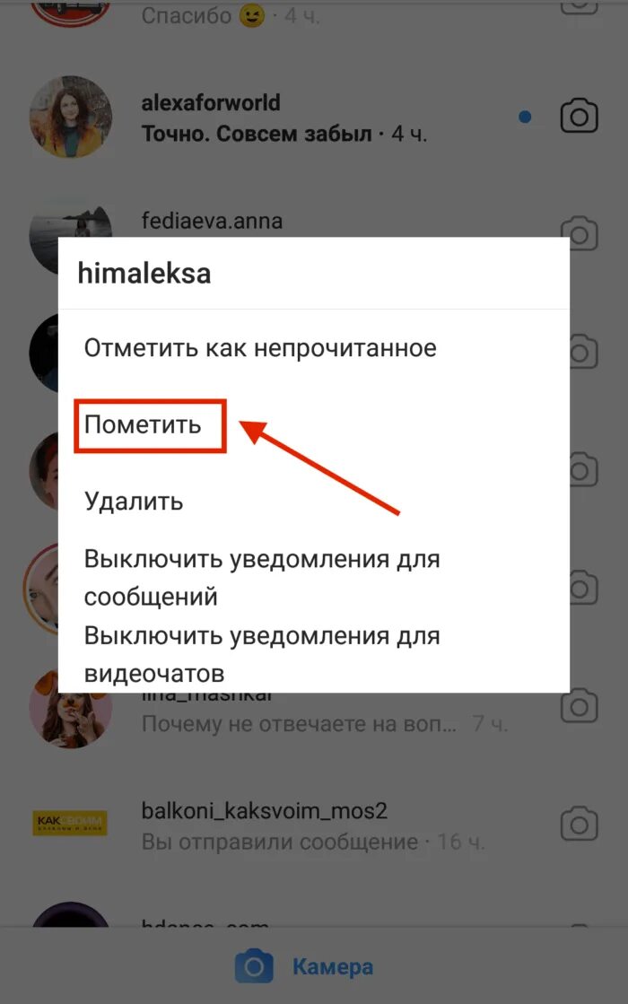Choose 'Выключить уведомления для сообщений'
The width and height of the screenshot is (628, 1004).
262,578
